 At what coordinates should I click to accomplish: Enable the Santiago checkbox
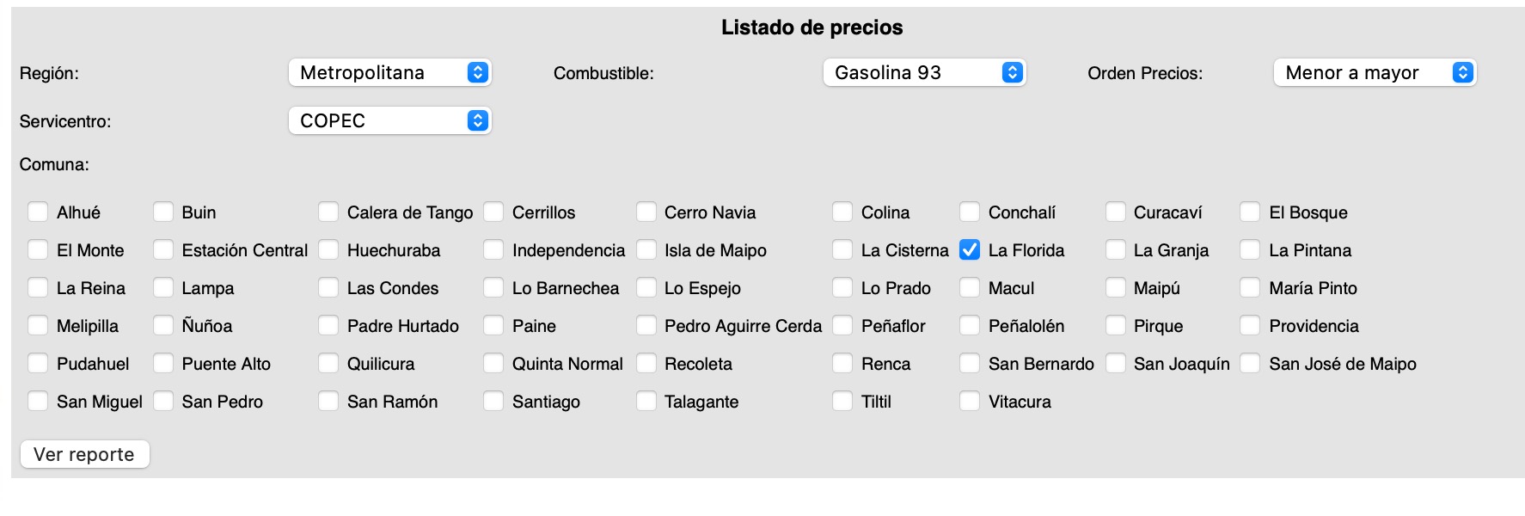coord(493,402)
